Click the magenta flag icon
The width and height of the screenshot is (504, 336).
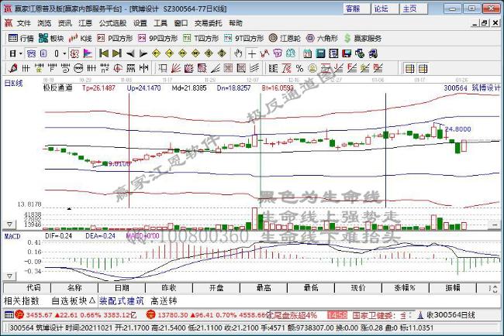click(x=88, y=53)
